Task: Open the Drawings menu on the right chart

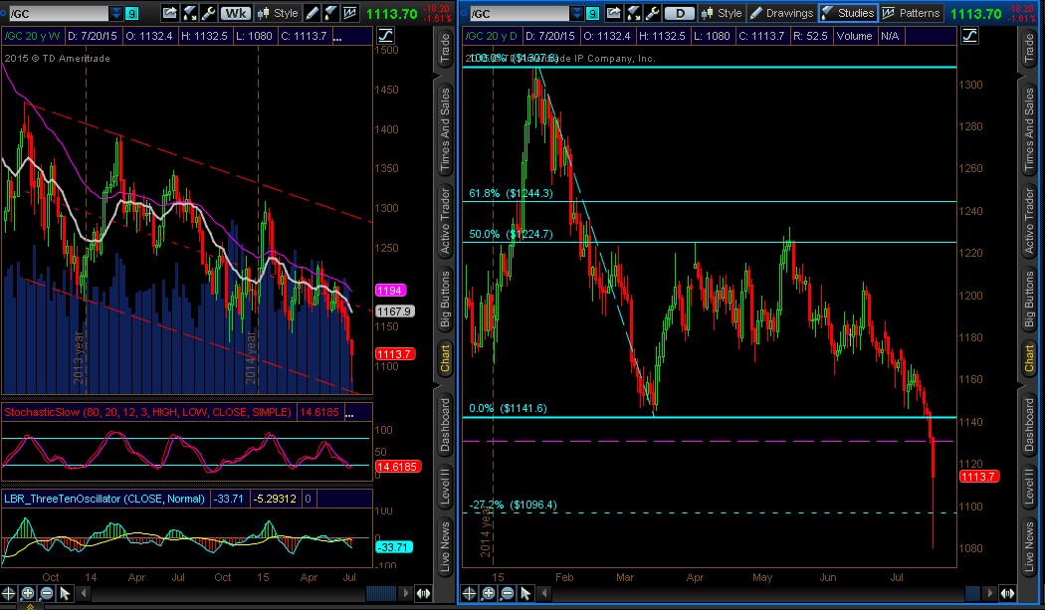Action: (781, 13)
